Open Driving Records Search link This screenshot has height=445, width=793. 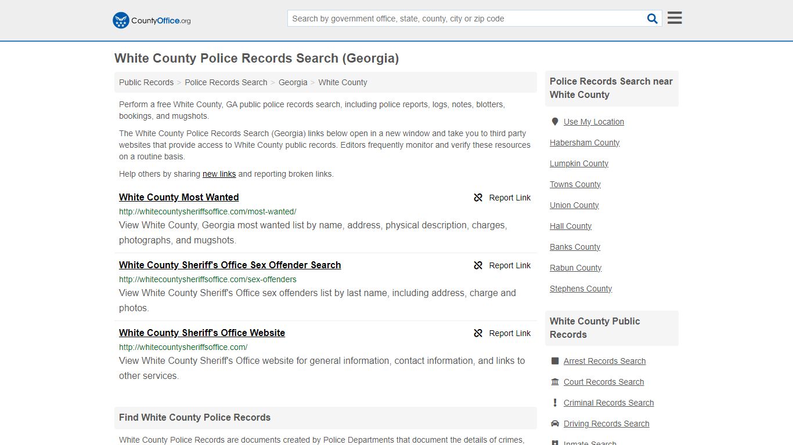(x=606, y=424)
